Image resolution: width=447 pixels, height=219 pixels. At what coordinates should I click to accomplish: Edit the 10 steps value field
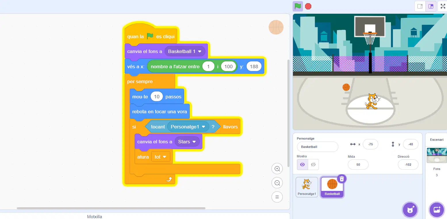(x=157, y=97)
